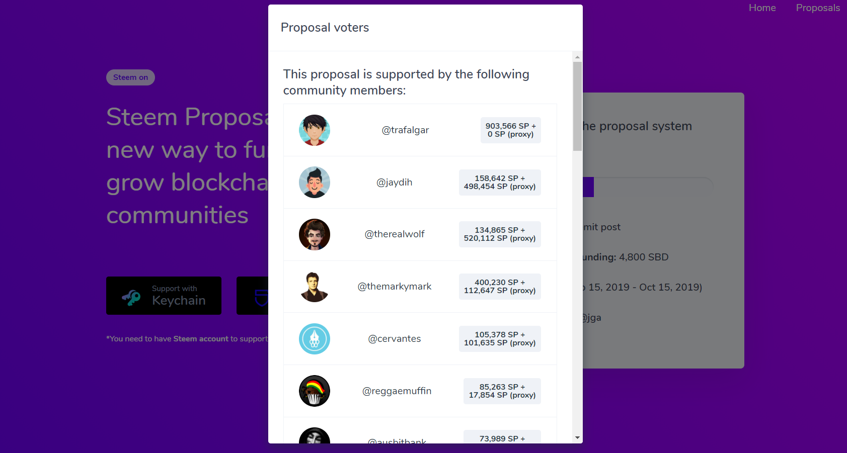
Task: Select themarkymark's avatar image
Action: point(315,287)
